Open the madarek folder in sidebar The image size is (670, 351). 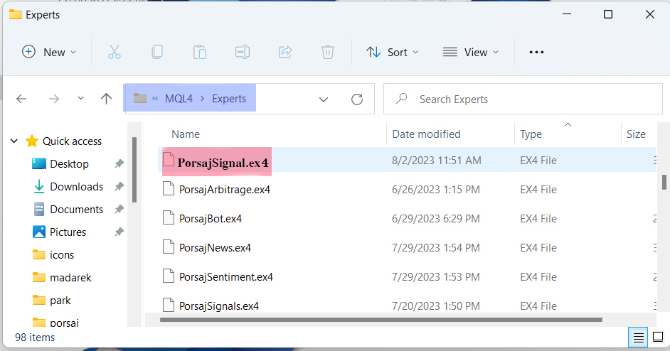[70, 278]
